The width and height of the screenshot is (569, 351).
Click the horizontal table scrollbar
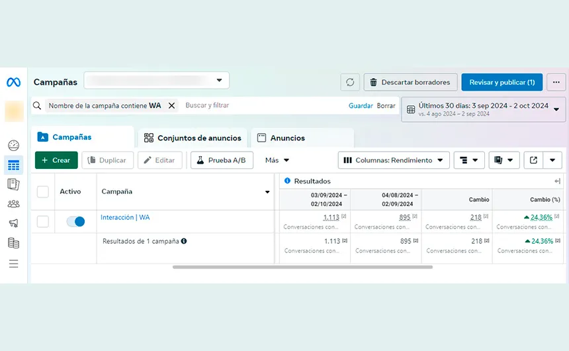click(302, 267)
